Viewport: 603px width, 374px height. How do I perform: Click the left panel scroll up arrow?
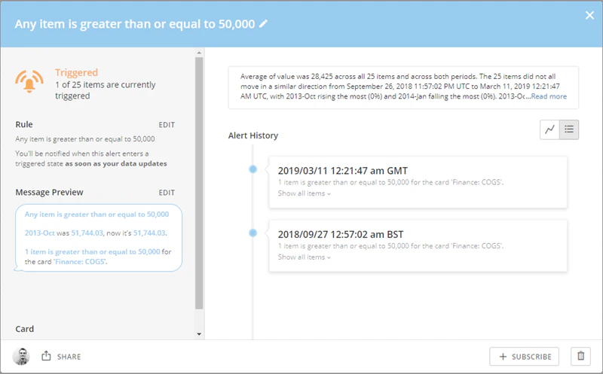[x=199, y=53]
